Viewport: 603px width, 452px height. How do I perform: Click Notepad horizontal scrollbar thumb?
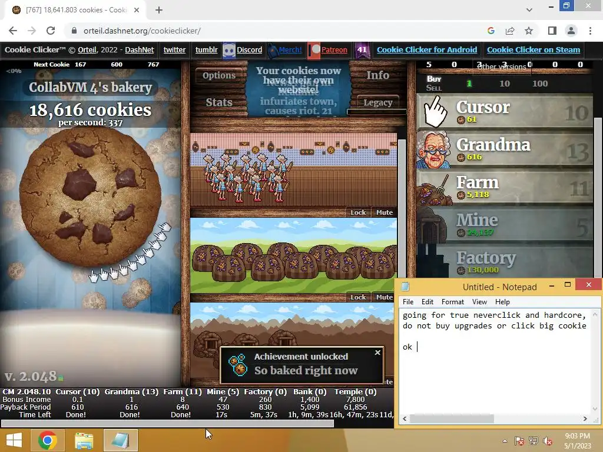pos(452,418)
